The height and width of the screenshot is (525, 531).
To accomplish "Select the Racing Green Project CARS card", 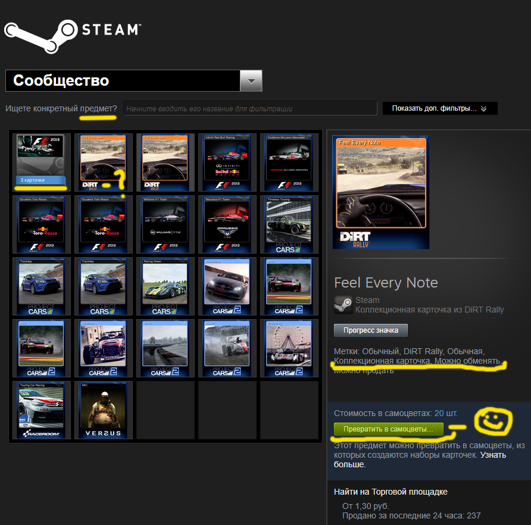I will (165, 286).
